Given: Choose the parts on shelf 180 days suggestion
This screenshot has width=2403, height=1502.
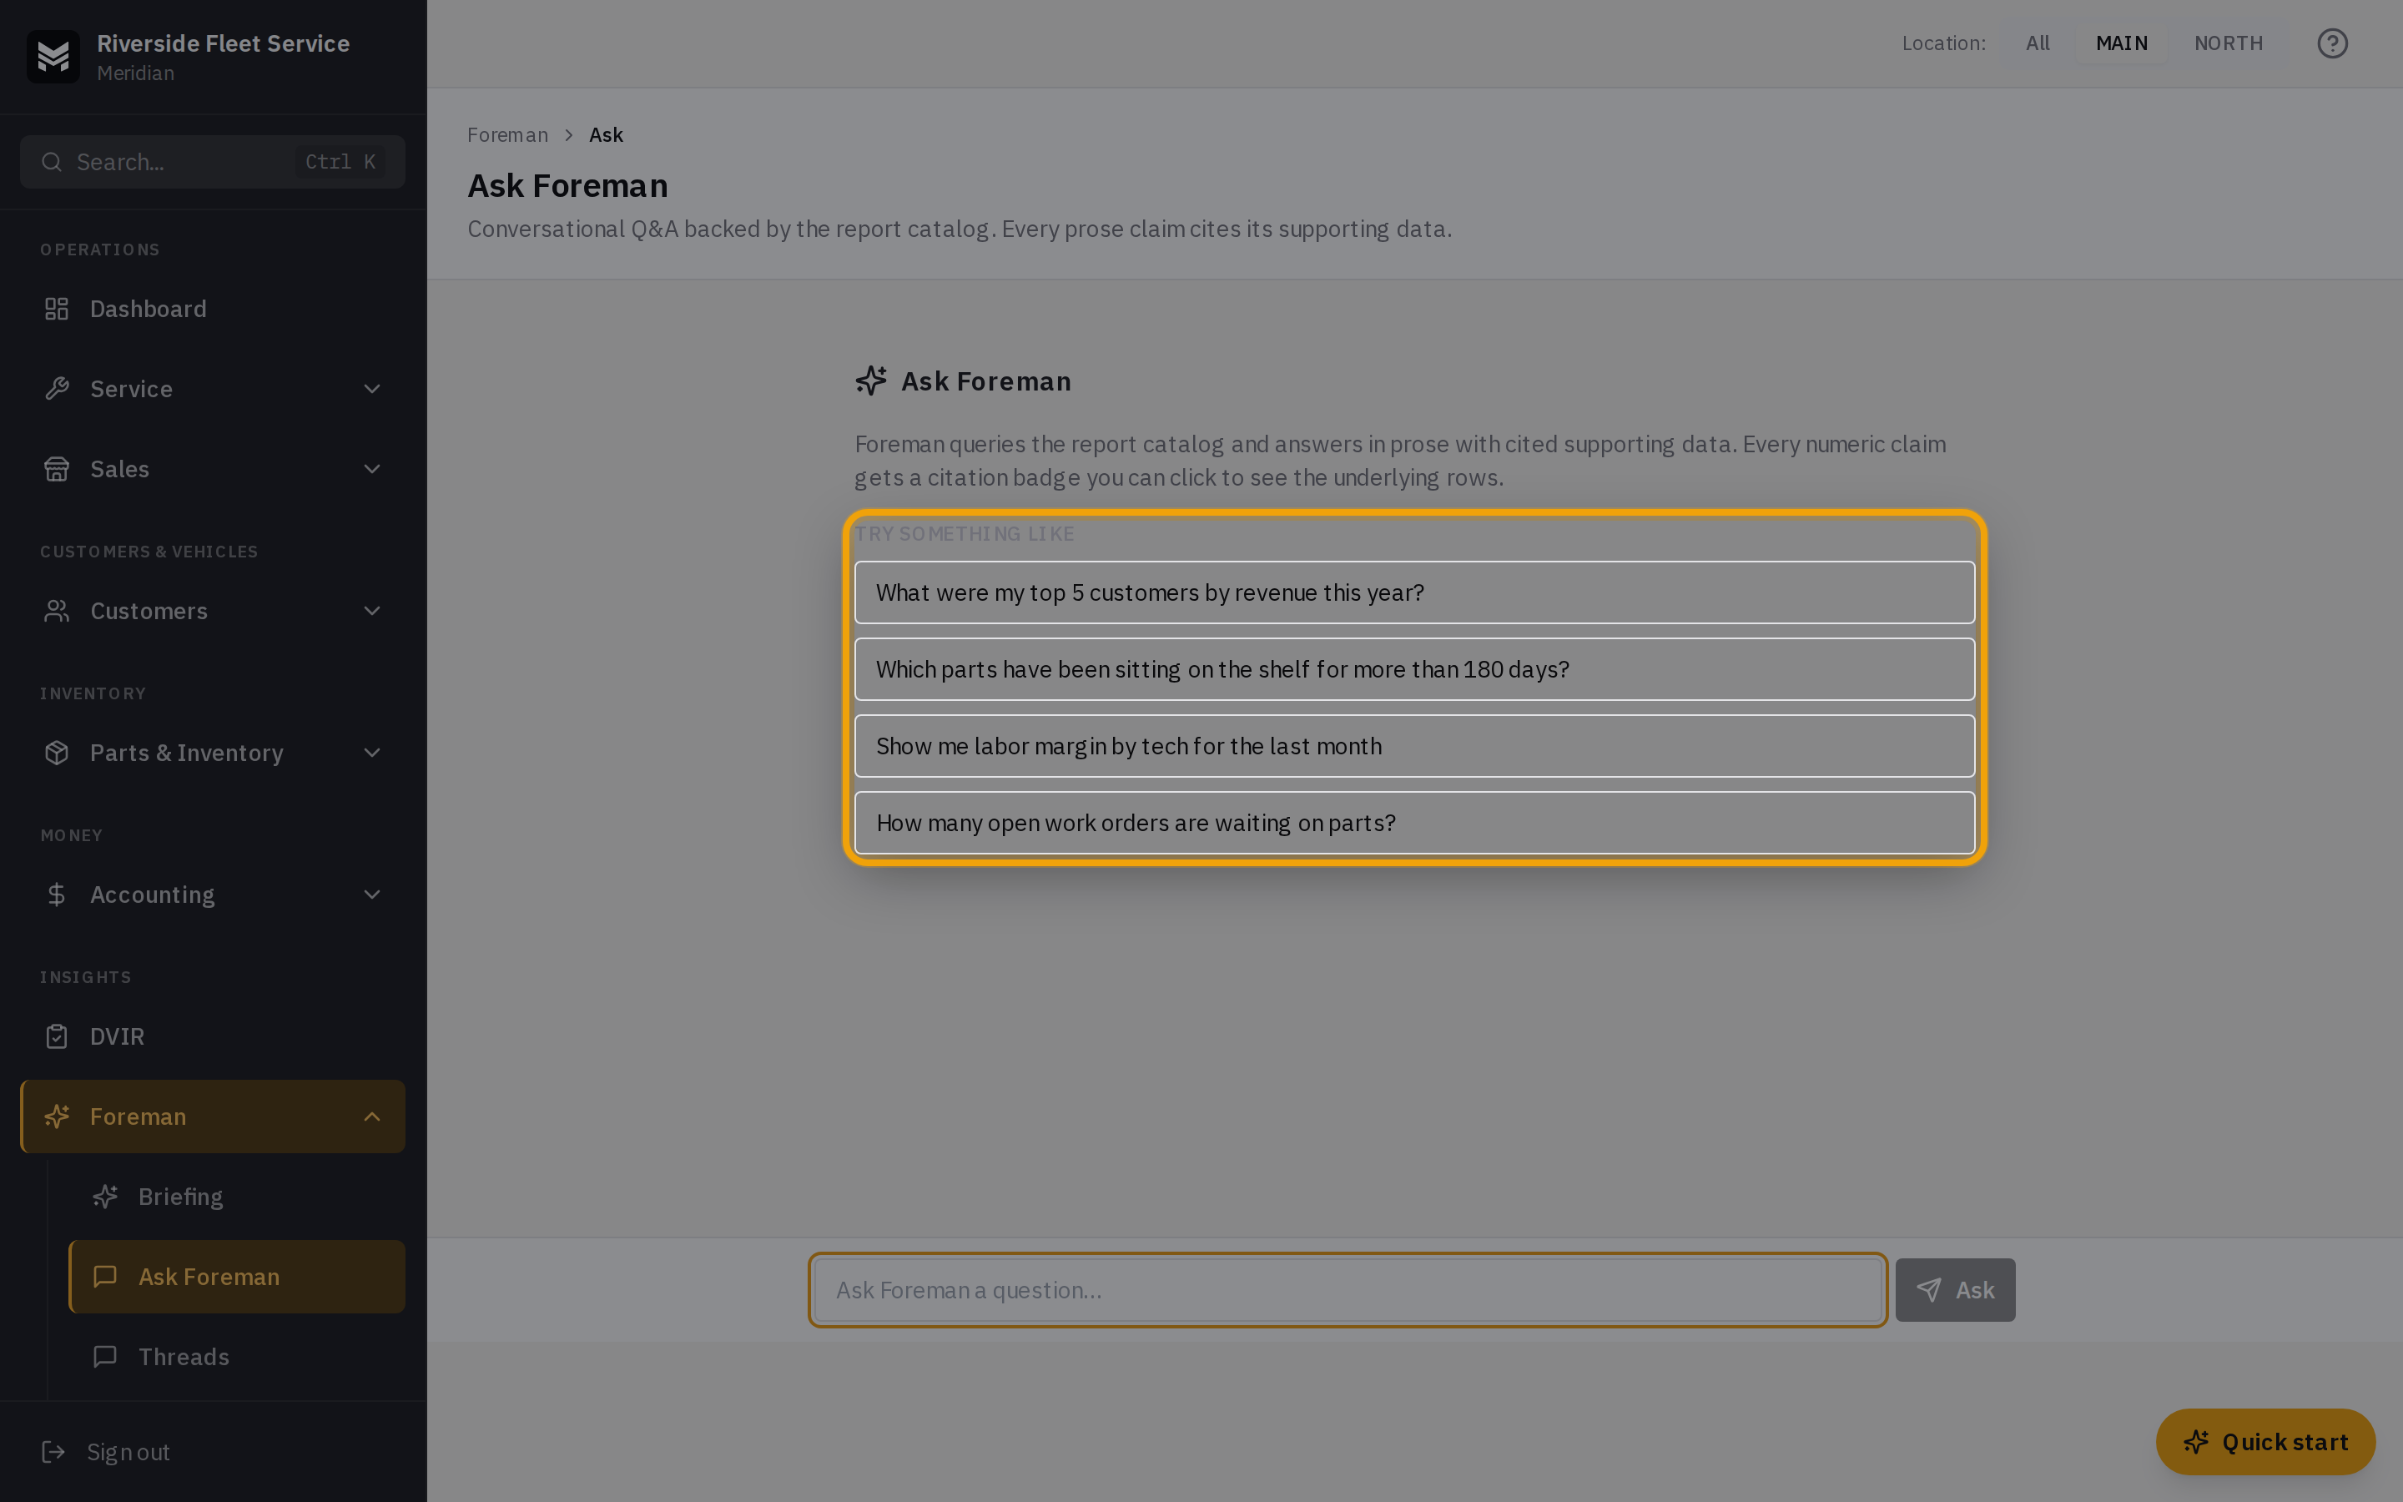Looking at the screenshot, I should 1414,669.
